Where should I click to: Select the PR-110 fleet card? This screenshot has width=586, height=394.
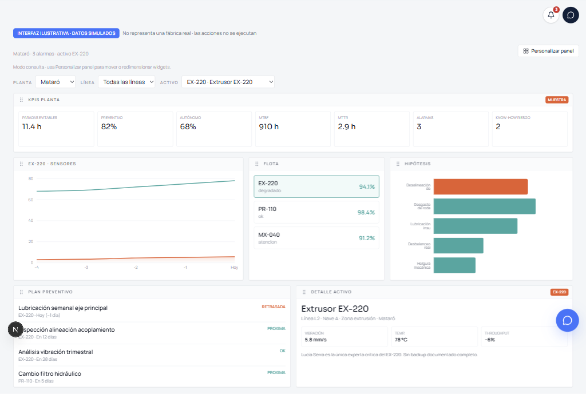tap(316, 212)
